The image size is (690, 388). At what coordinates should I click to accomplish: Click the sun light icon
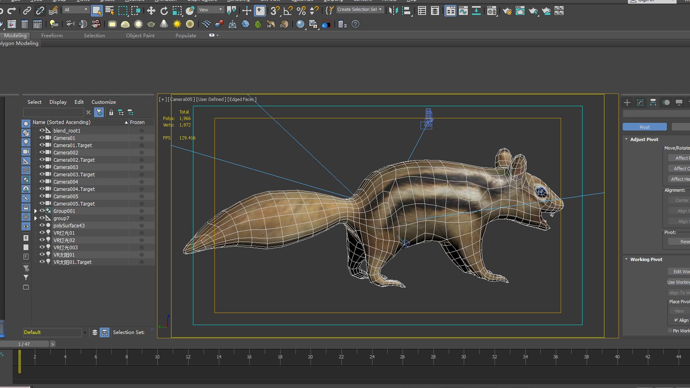(177, 24)
